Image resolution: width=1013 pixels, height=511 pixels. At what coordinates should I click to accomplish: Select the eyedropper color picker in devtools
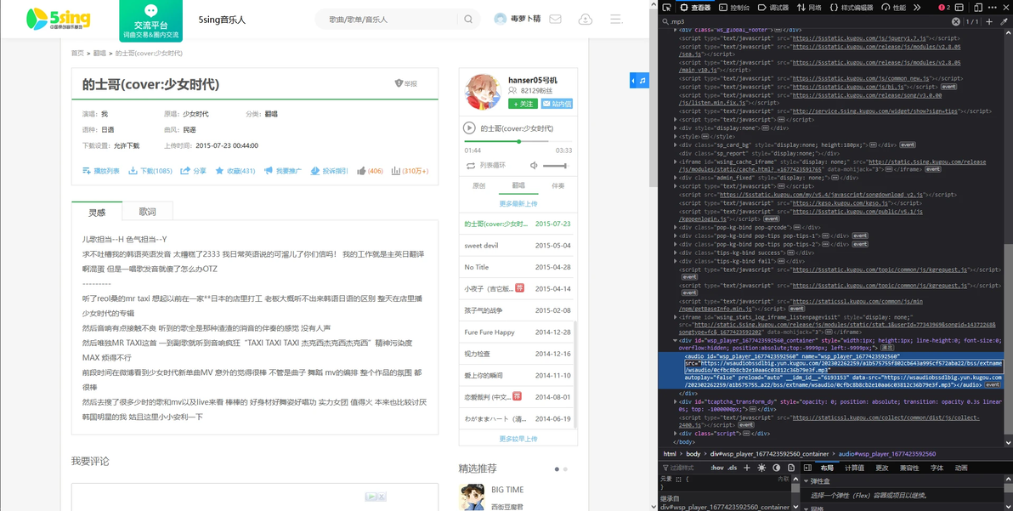point(1004,22)
